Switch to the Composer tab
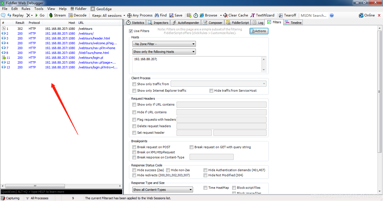The width and height of the screenshot is (383, 201). click(213, 22)
